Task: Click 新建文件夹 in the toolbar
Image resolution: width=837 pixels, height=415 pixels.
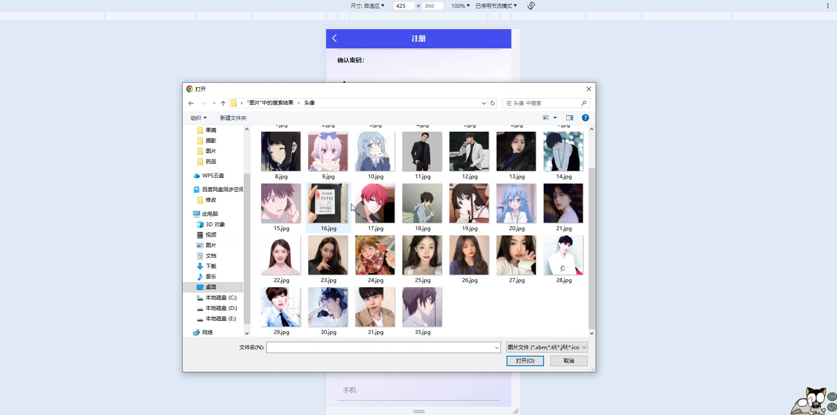Action: (x=233, y=118)
